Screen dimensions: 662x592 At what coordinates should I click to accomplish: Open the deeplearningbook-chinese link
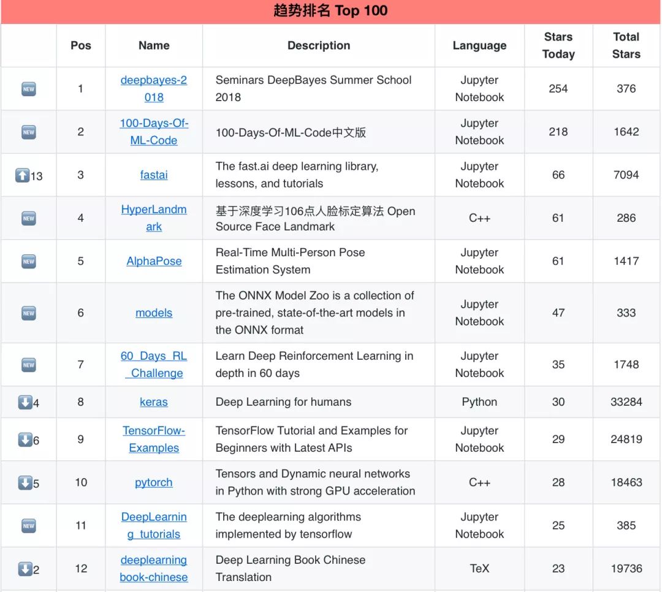click(154, 568)
